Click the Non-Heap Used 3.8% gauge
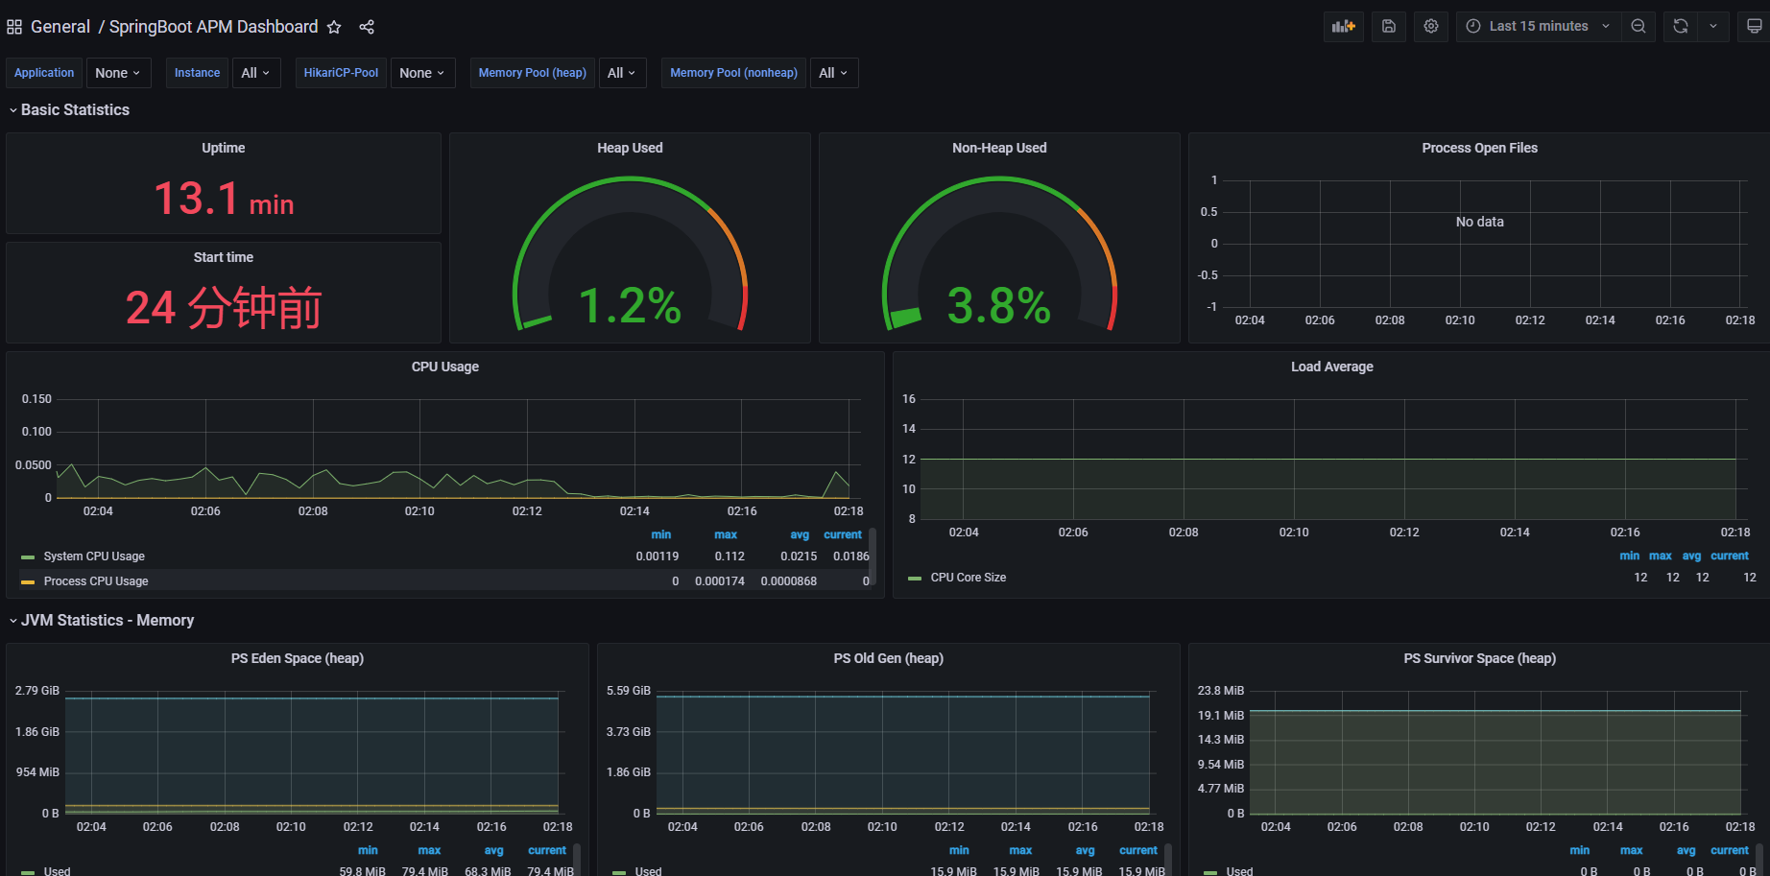 pyautogui.click(x=999, y=254)
